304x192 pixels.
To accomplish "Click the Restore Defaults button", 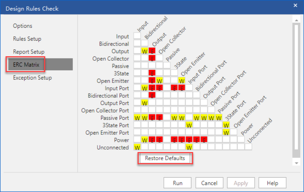I will [x=165, y=158].
